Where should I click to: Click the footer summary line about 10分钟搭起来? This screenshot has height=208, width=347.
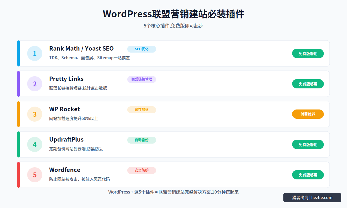(x=173, y=192)
